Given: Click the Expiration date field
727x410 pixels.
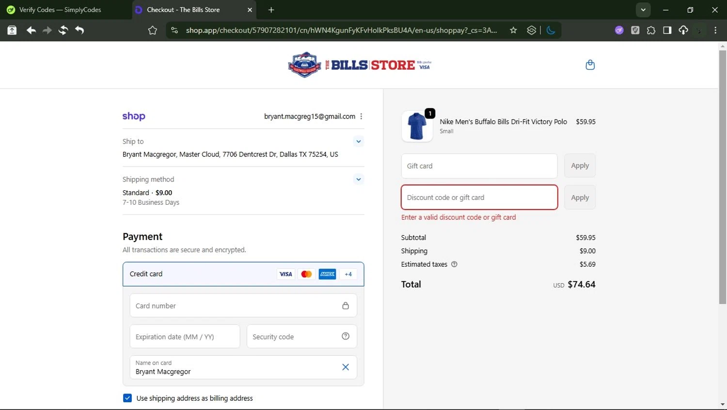Looking at the screenshot, I should coord(185,336).
